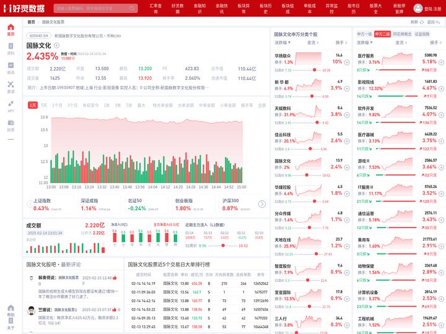Screen dimensions: 446x334
Task: Click the 52-week price marker for 新华都
Action: (312, 96)
